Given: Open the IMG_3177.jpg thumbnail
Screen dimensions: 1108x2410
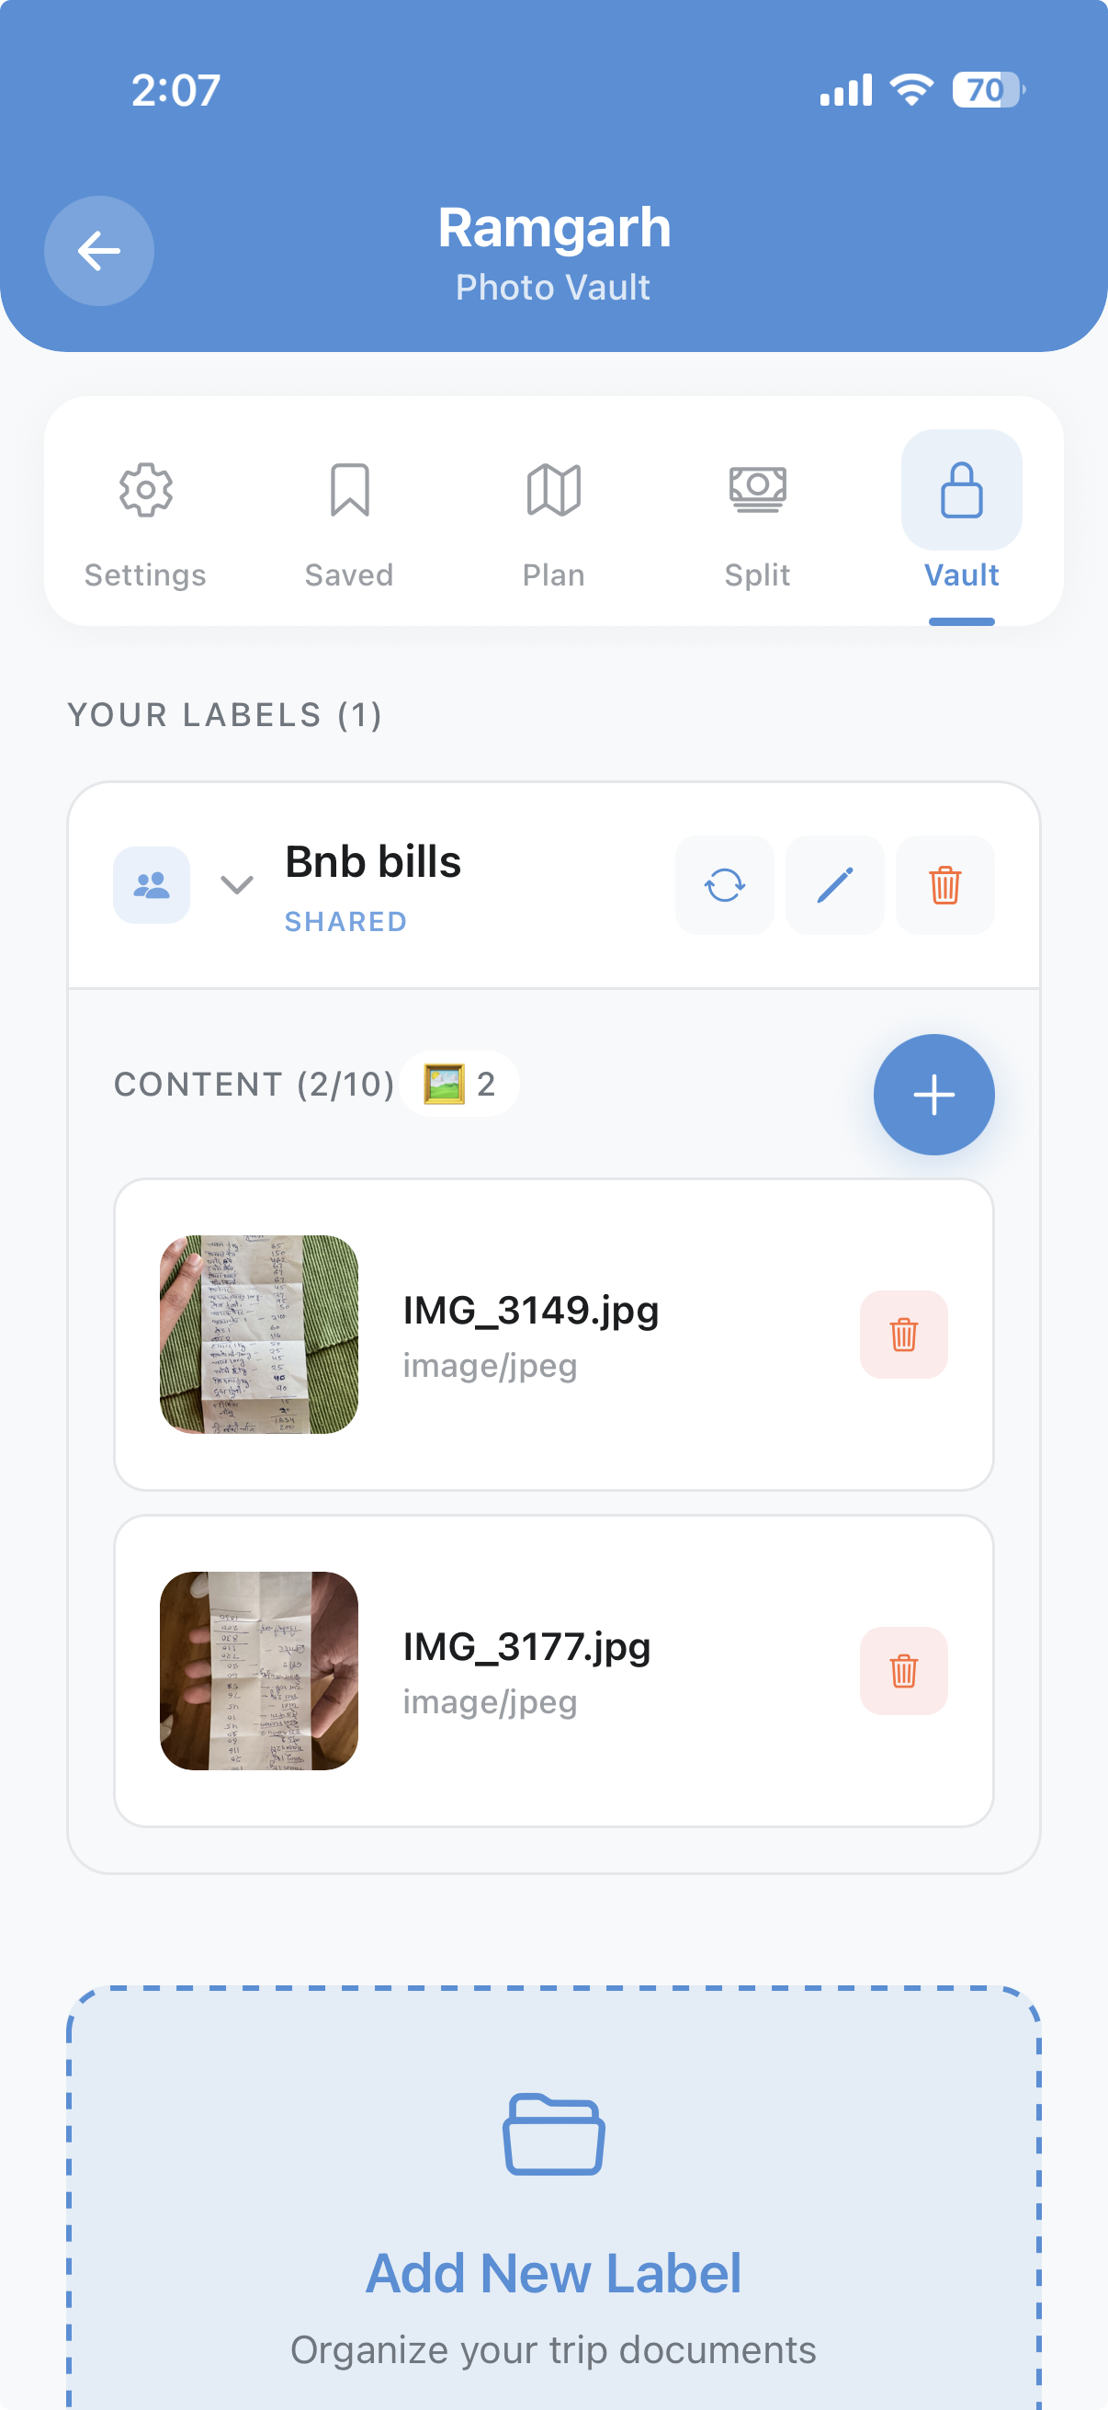Looking at the screenshot, I should coord(259,1671).
